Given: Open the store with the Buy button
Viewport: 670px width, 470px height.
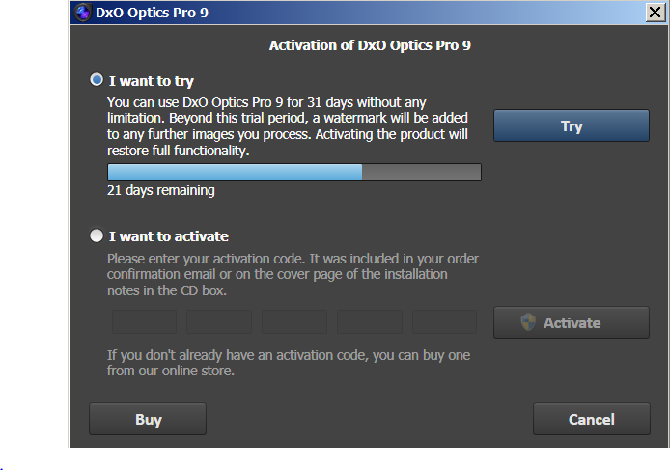Looking at the screenshot, I should point(148,419).
